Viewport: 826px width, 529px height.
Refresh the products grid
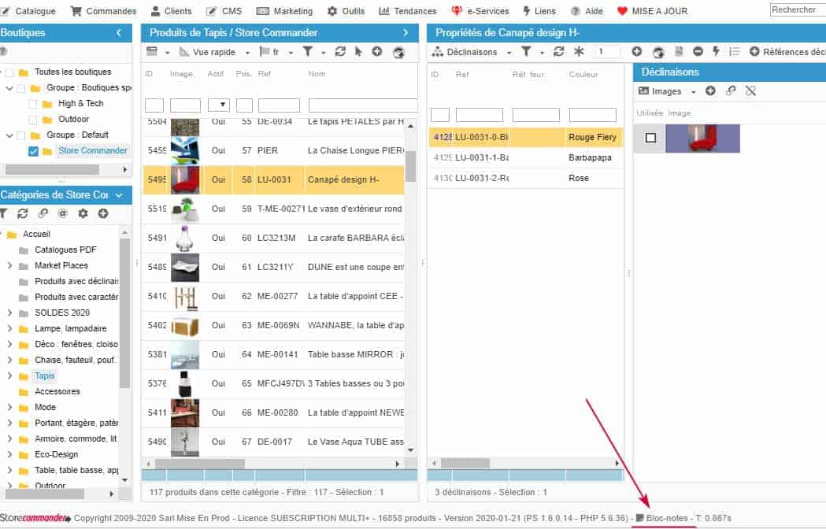pyautogui.click(x=340, y=52)
